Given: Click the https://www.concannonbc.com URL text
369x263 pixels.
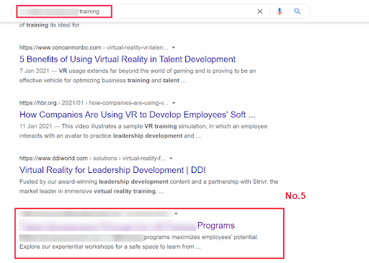Looking at the screenshot, I should 61,48.
